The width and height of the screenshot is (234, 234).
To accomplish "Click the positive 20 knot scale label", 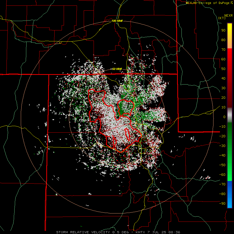I will [x=223, y=98].
